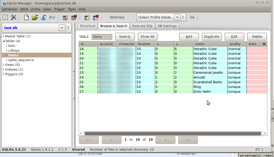Open the Select Profile Database dropdown

pos(177,17)
